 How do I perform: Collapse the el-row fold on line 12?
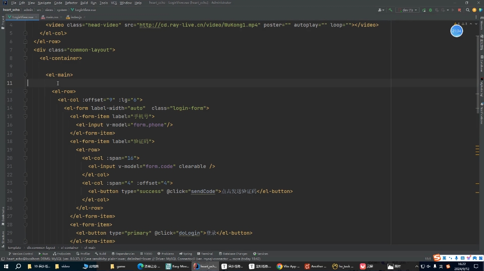25,92
